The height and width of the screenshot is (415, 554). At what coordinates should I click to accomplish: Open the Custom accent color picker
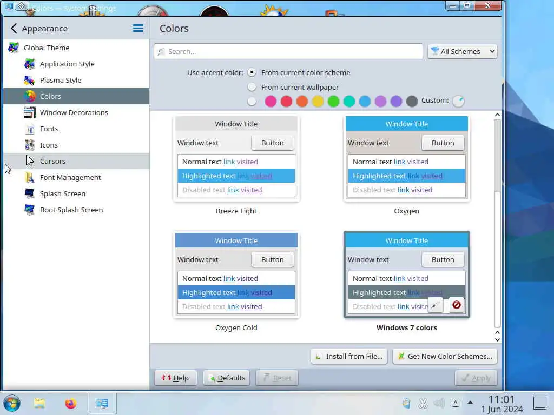pos(458,101)
